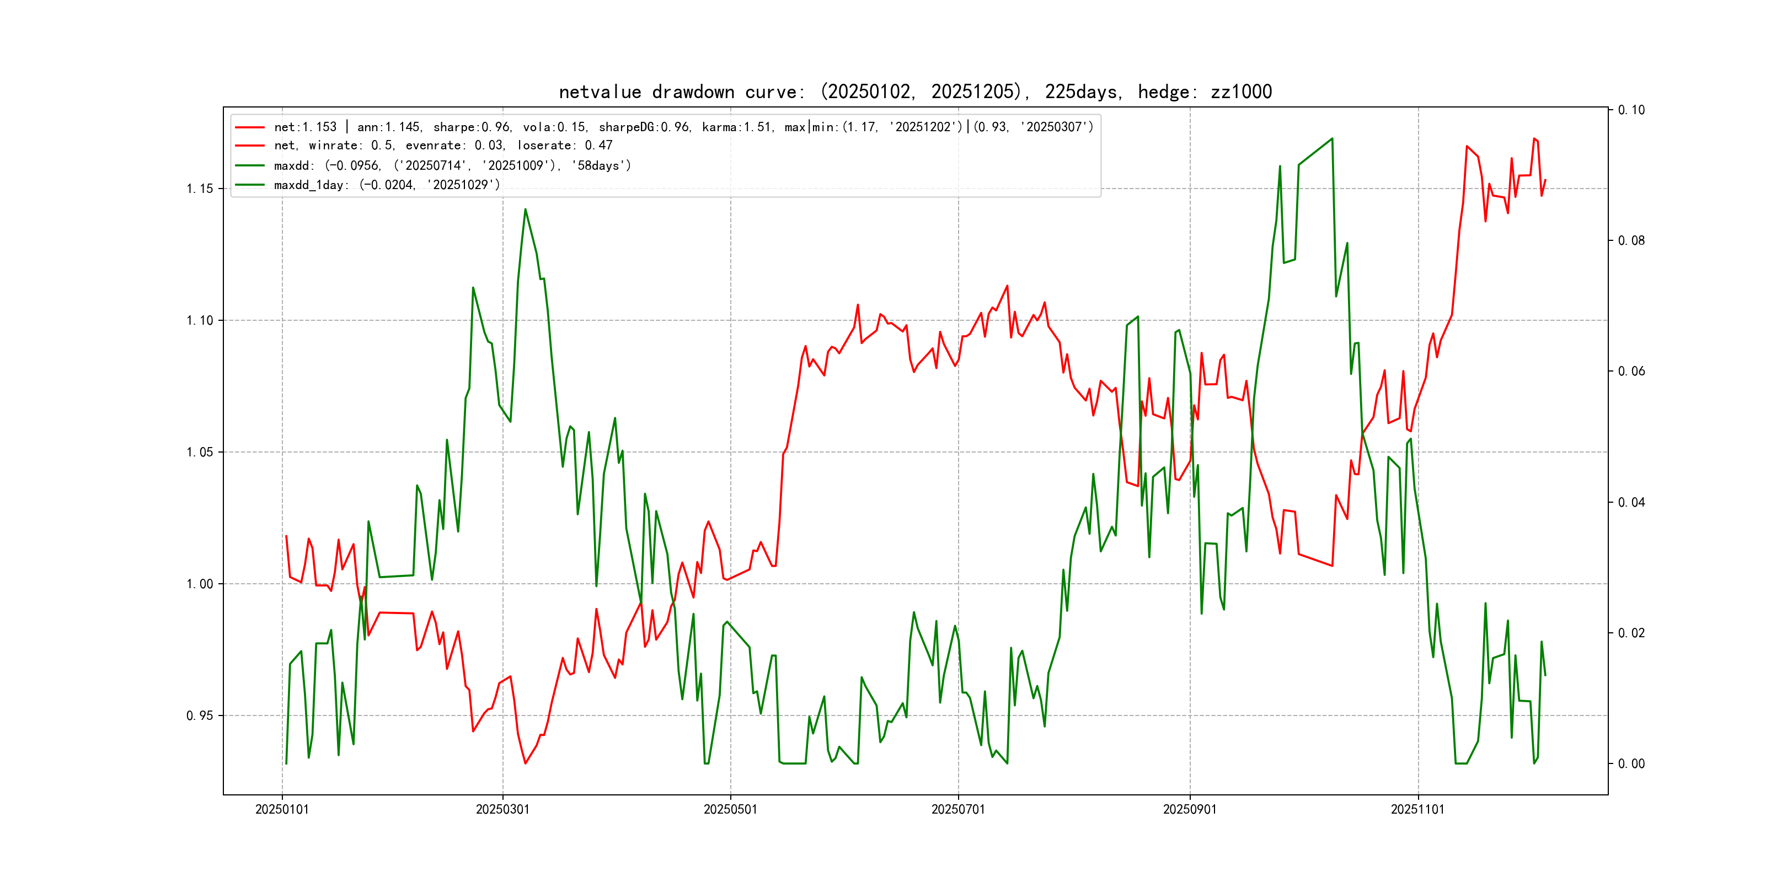The image size is (1787, 893).
Task: Click the 0.10 right y-axis label
Action: click(x=1631, y=110)
